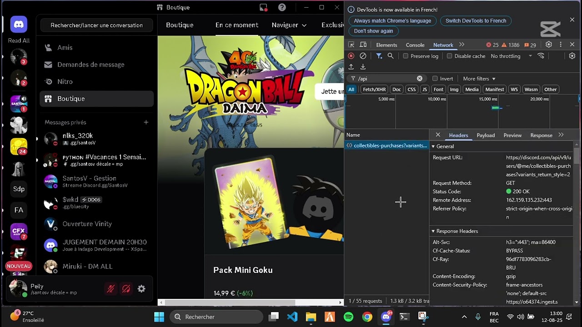Show the 29 issues count

530,45
